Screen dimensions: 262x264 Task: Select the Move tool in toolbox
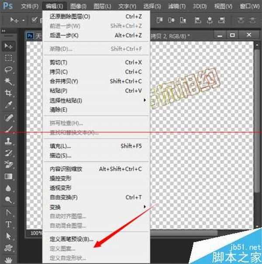8,46
